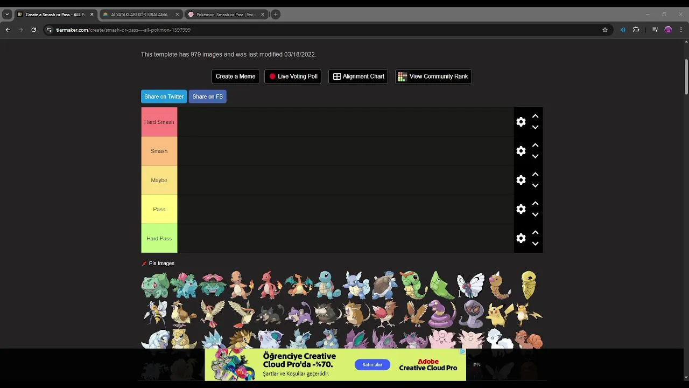689x388 pixels.
Task: Select the Bulbasaur image
Action: coord(155,285)
